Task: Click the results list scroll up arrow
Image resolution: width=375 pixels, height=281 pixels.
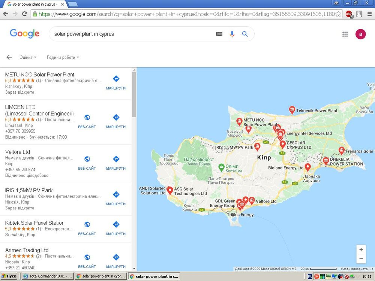Action: pos(134,70)
